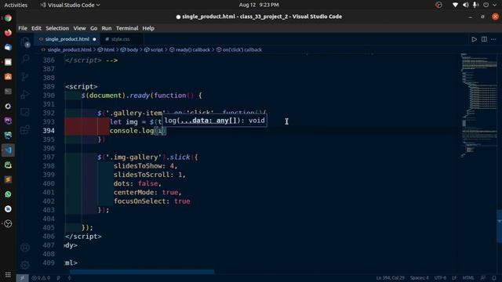The width and height of the screenshot is (502, 282).
Task: Launch Google Chrome from the dock
Action: (x=8, y=18)
